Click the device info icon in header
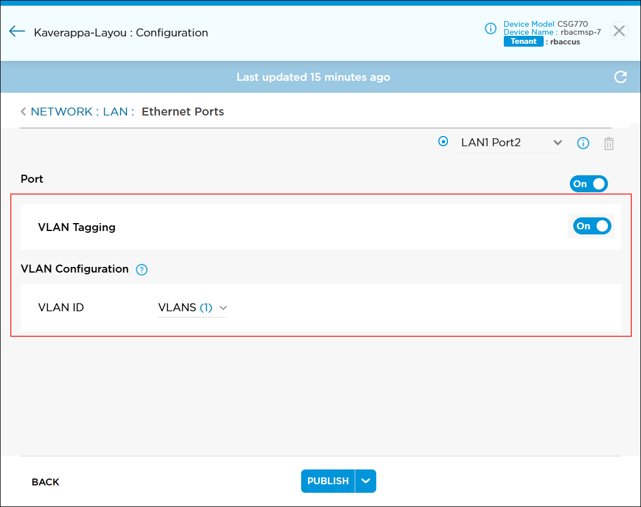 click(490, 28)
